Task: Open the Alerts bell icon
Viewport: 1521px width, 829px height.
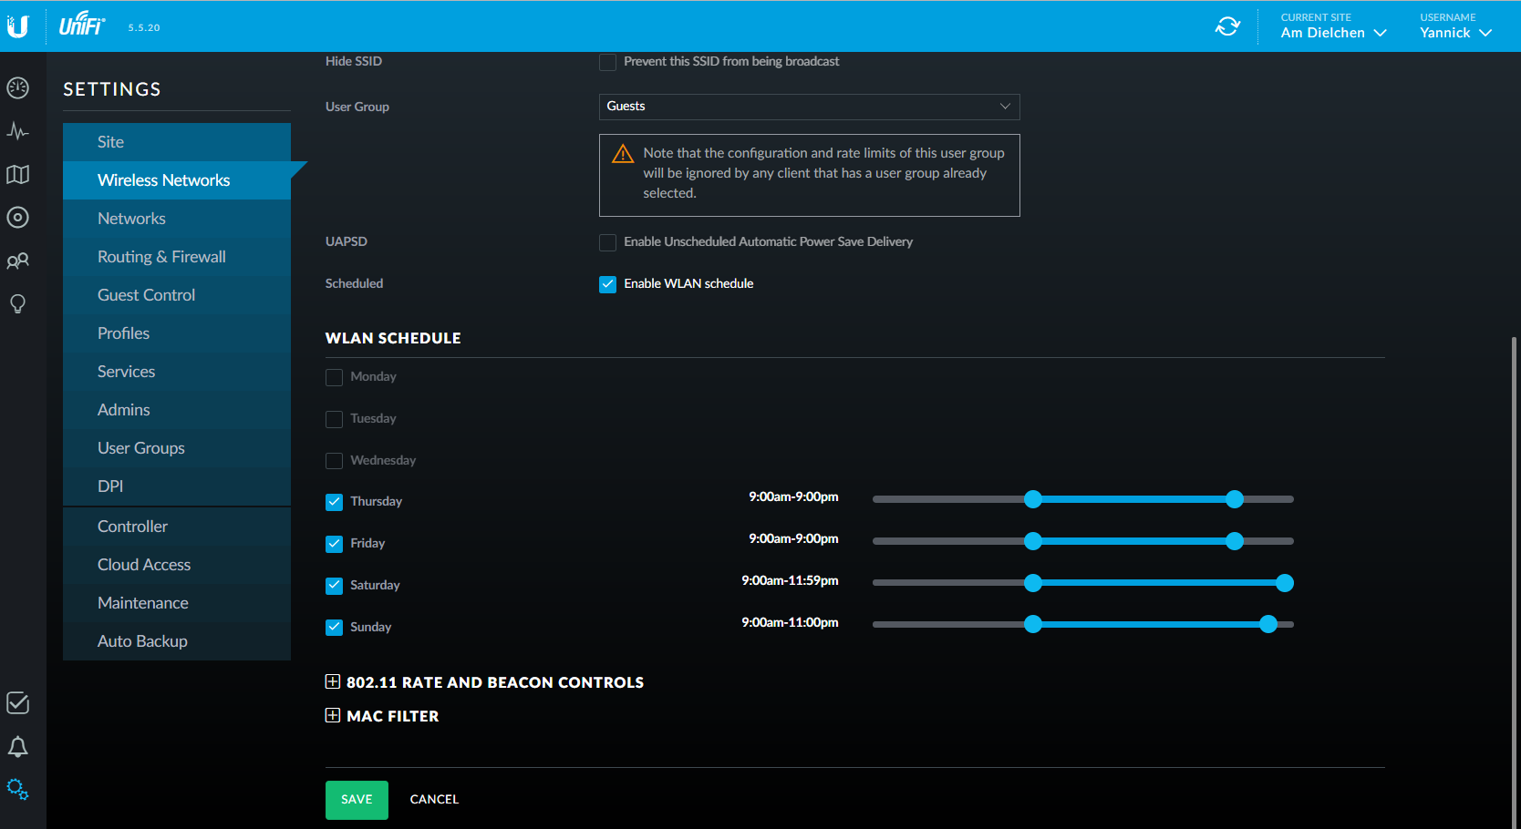Action: tap(18, 747)
